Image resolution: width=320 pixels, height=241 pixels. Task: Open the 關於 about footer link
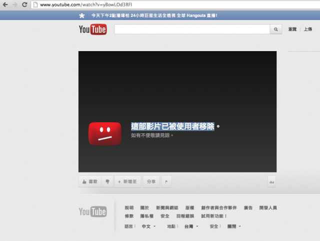point(144,208)
